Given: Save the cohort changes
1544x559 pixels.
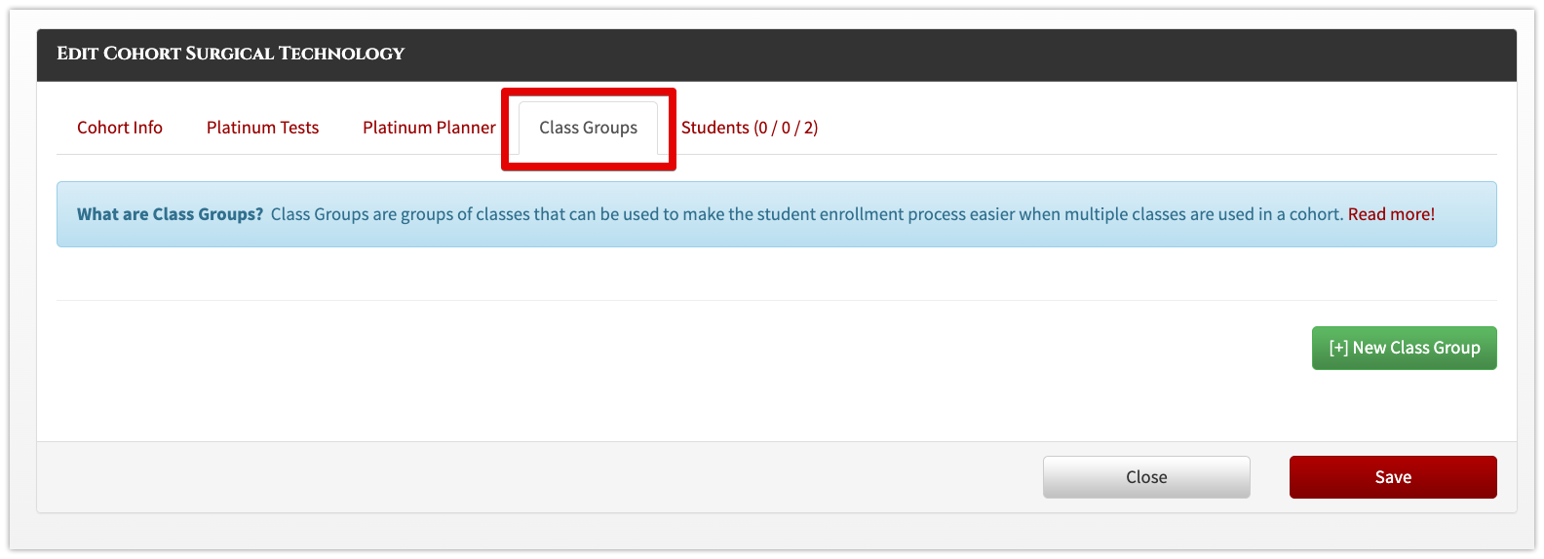Looking at the screenshot, I should pos(1392,477).
